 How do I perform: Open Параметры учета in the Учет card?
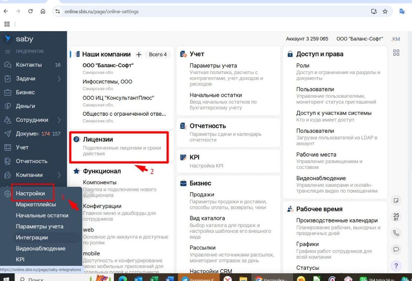pyautogui.click(x=213, y=66)
